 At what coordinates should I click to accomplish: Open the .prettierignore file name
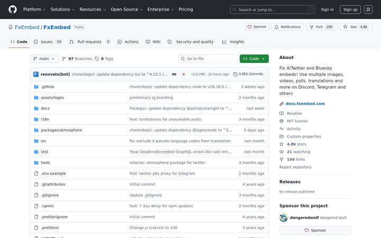pyautogui.click(x=54, y=217)
